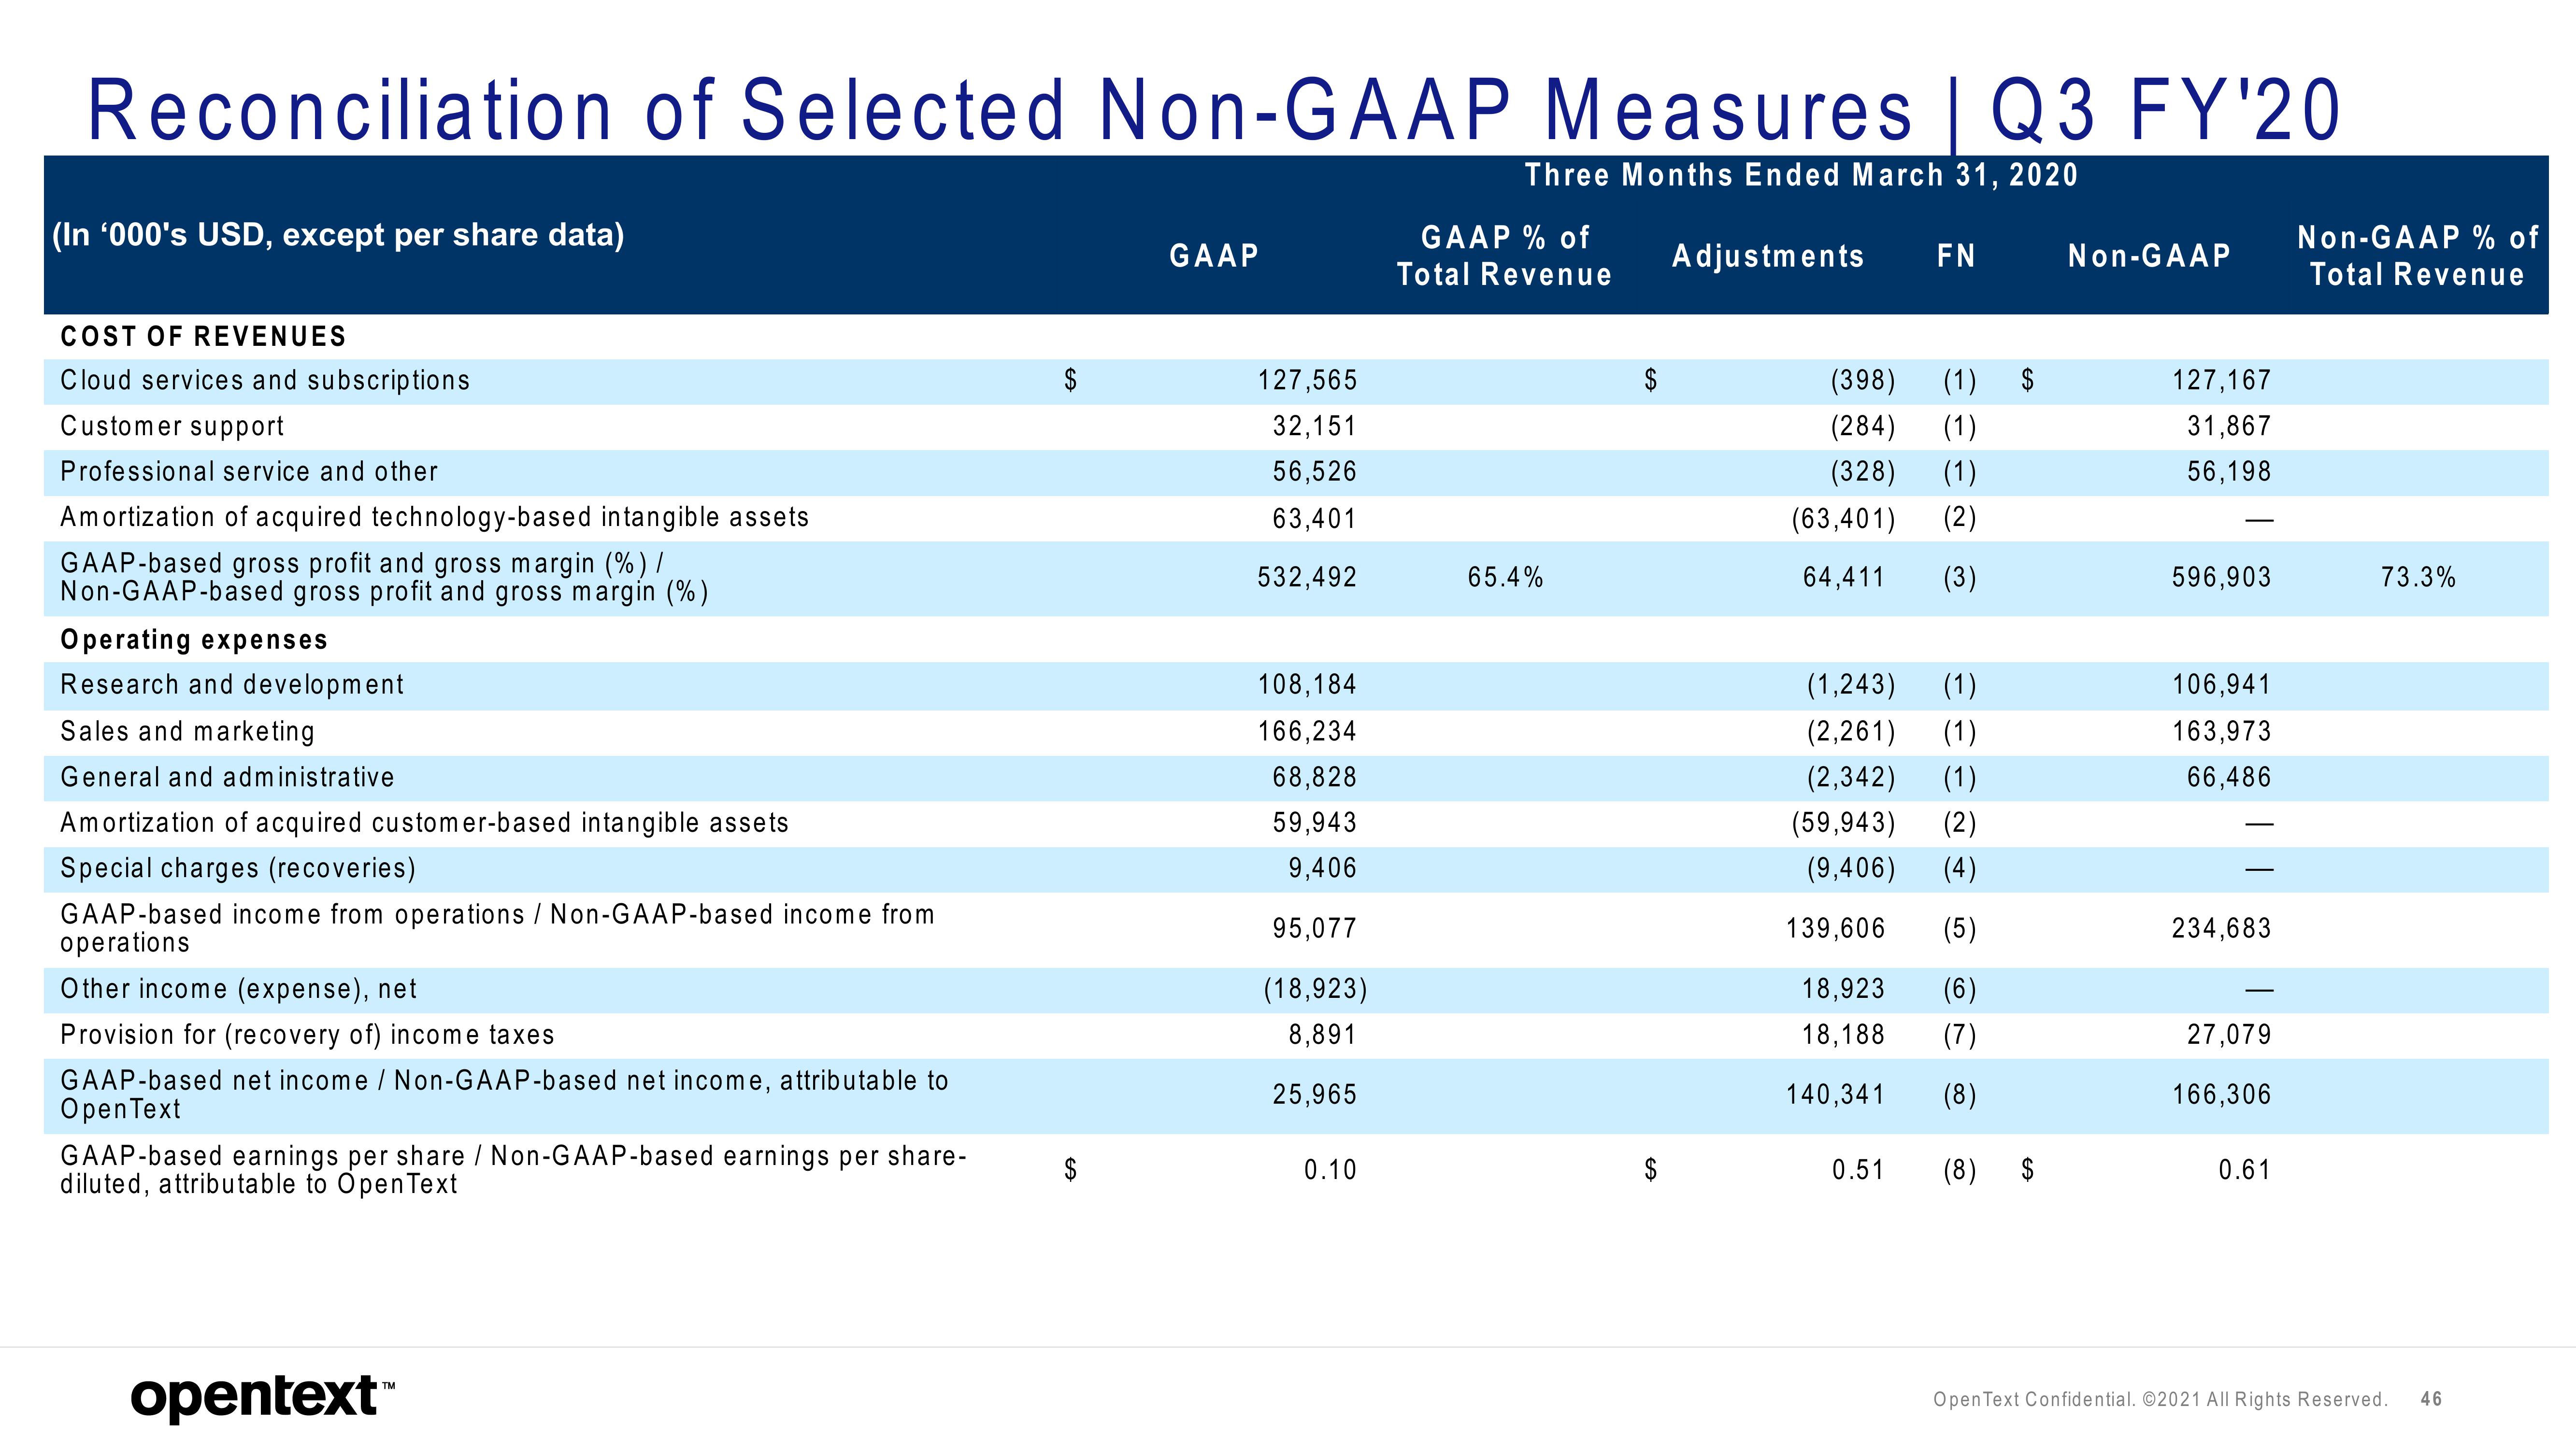Click the value 66,486
The height and width of the screenshot is (1449, 2576).
pyautogui.click(x=2229, y=777)
